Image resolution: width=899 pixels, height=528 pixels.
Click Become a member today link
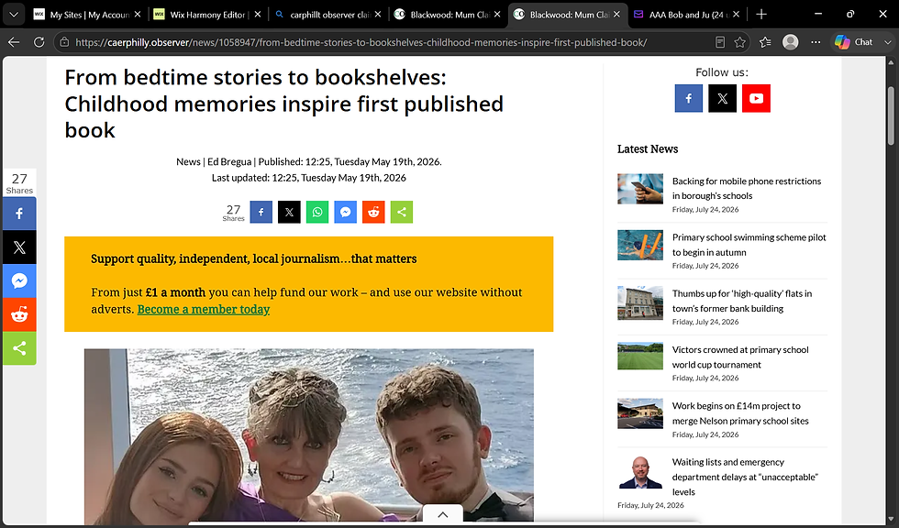[x=204, y=309]
